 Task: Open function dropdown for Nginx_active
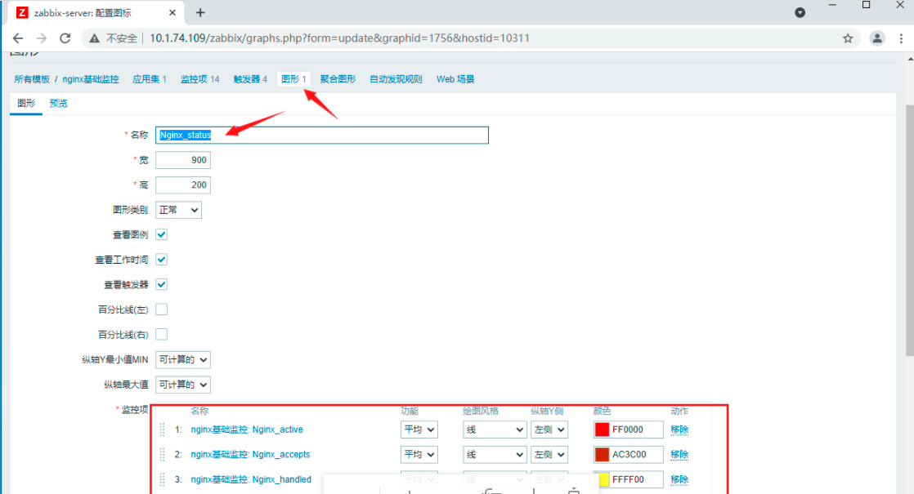tap(419, 429)
